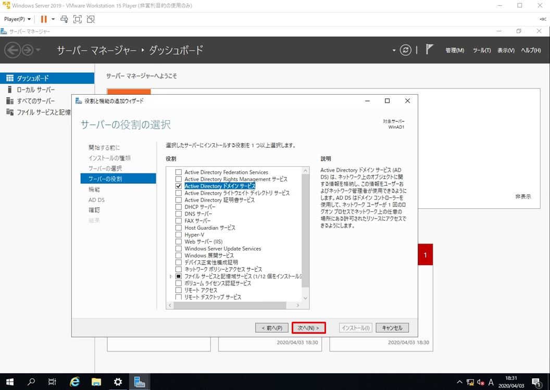The height and width of the screenshot is (390, 550).
Task: Click the キャンセル button in the wizard
Action: (x=392, y=328)
